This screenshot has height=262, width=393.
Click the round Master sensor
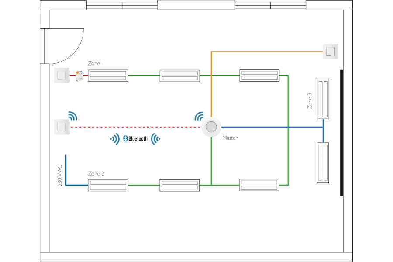tap(211, 127)
